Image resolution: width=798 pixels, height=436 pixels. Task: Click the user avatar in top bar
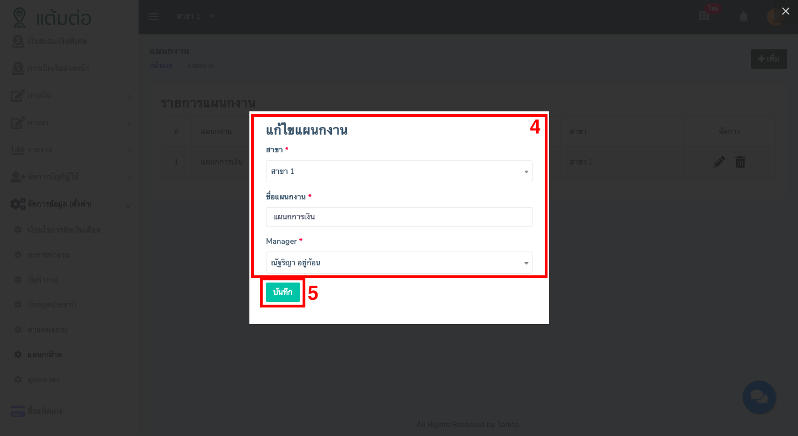[x=774, y=17]
